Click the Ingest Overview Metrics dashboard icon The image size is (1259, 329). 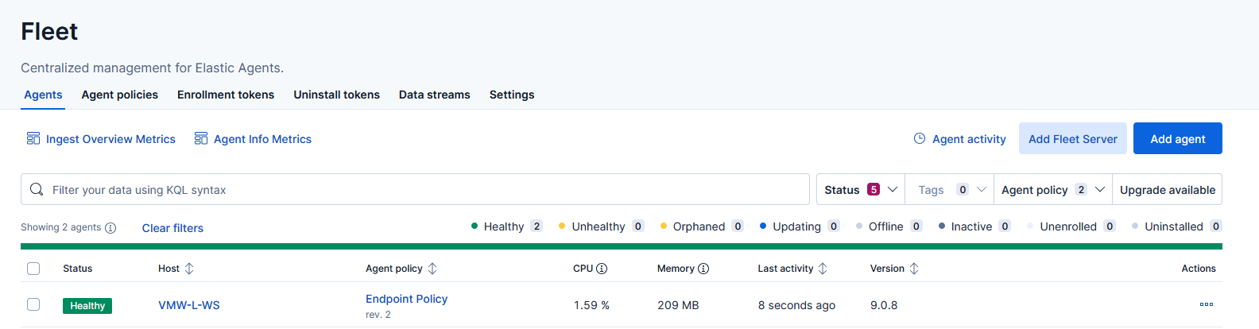tap(33, 139)
